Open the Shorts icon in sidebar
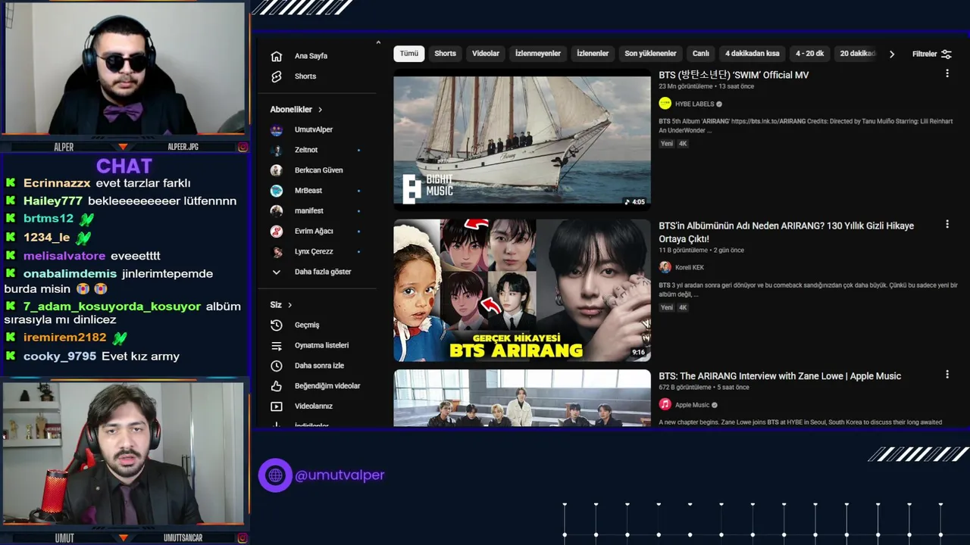Image resolution: width=970 pixels, height=545 pixels. (277, 76)
